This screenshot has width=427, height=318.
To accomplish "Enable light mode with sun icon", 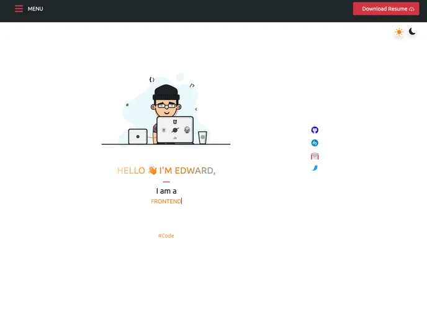I will pyautogui.click(x=399, y=32).
